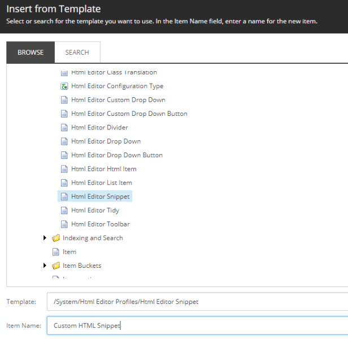Screen dimensions: 348x339
Task: Click the Template path field
Action: point(197,302)
